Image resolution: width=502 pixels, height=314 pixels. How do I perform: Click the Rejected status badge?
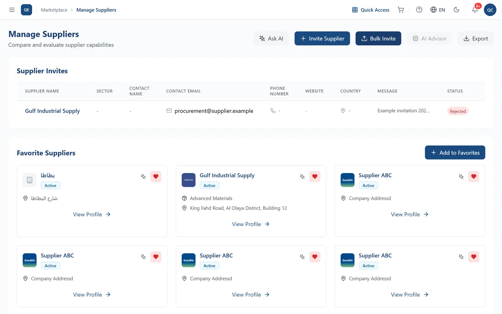(458, 111)
